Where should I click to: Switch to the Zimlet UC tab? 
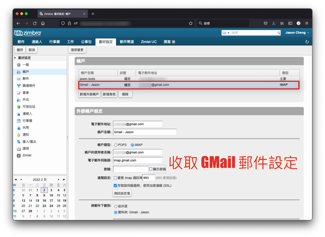(149, 42)
